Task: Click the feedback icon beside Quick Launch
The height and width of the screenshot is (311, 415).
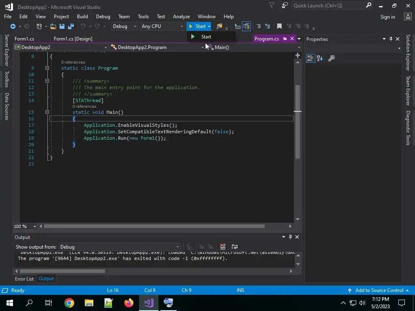Action: tap(285, 6)
